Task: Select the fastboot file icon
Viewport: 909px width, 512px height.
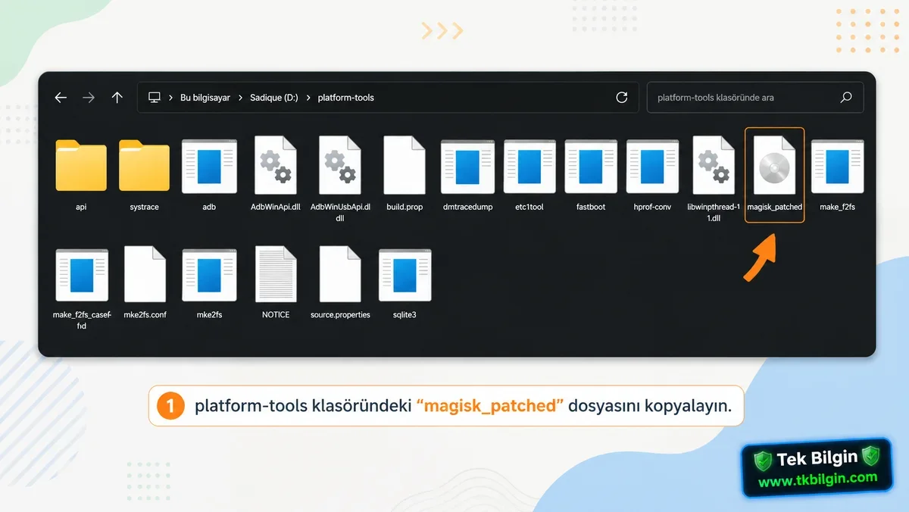Action: [x=591, y=166]
